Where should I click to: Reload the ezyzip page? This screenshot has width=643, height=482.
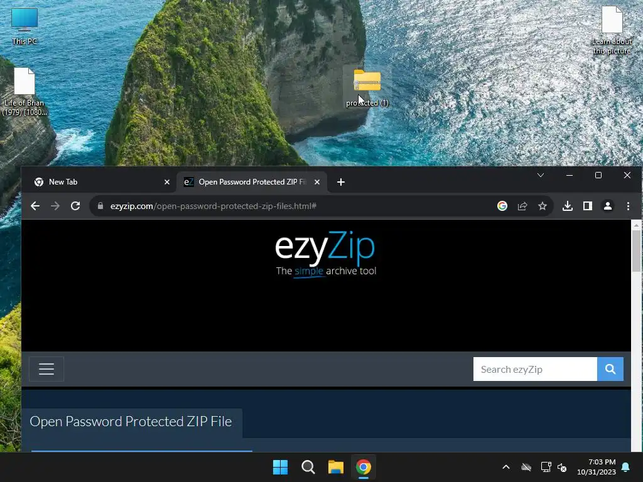(75, 206)
